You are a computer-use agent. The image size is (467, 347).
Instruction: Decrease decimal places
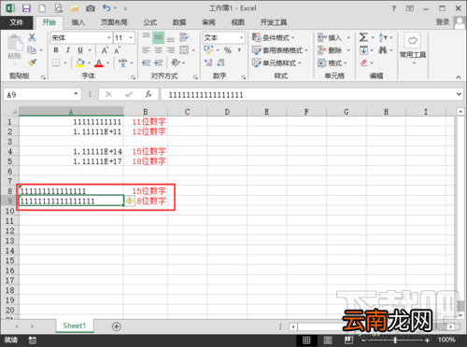tap(220, 62)
